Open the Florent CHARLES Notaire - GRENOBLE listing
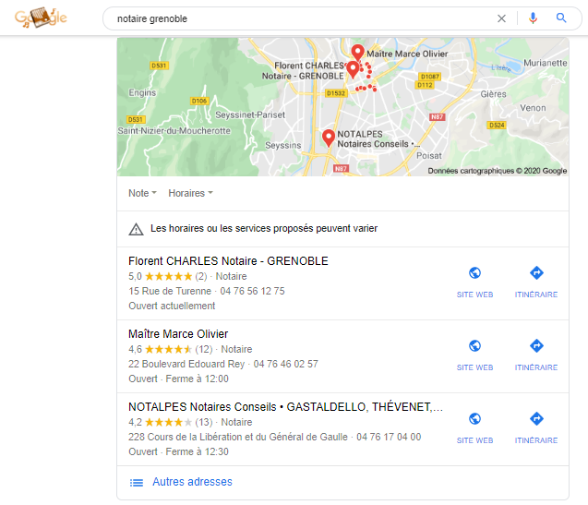Screen dimensions: 588x505 [x=228, y=260]
